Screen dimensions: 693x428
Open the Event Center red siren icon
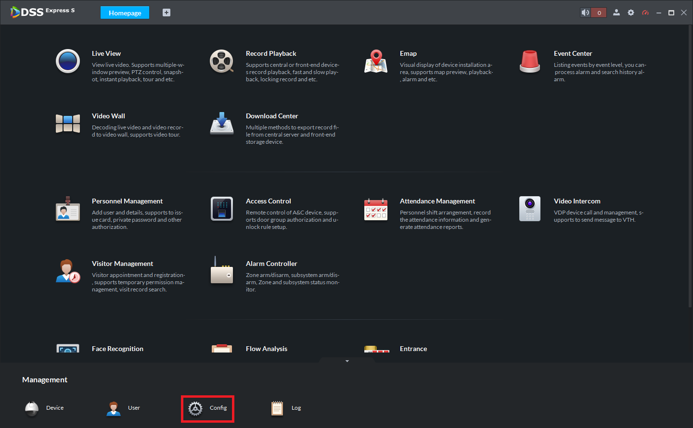click(530, 61)
